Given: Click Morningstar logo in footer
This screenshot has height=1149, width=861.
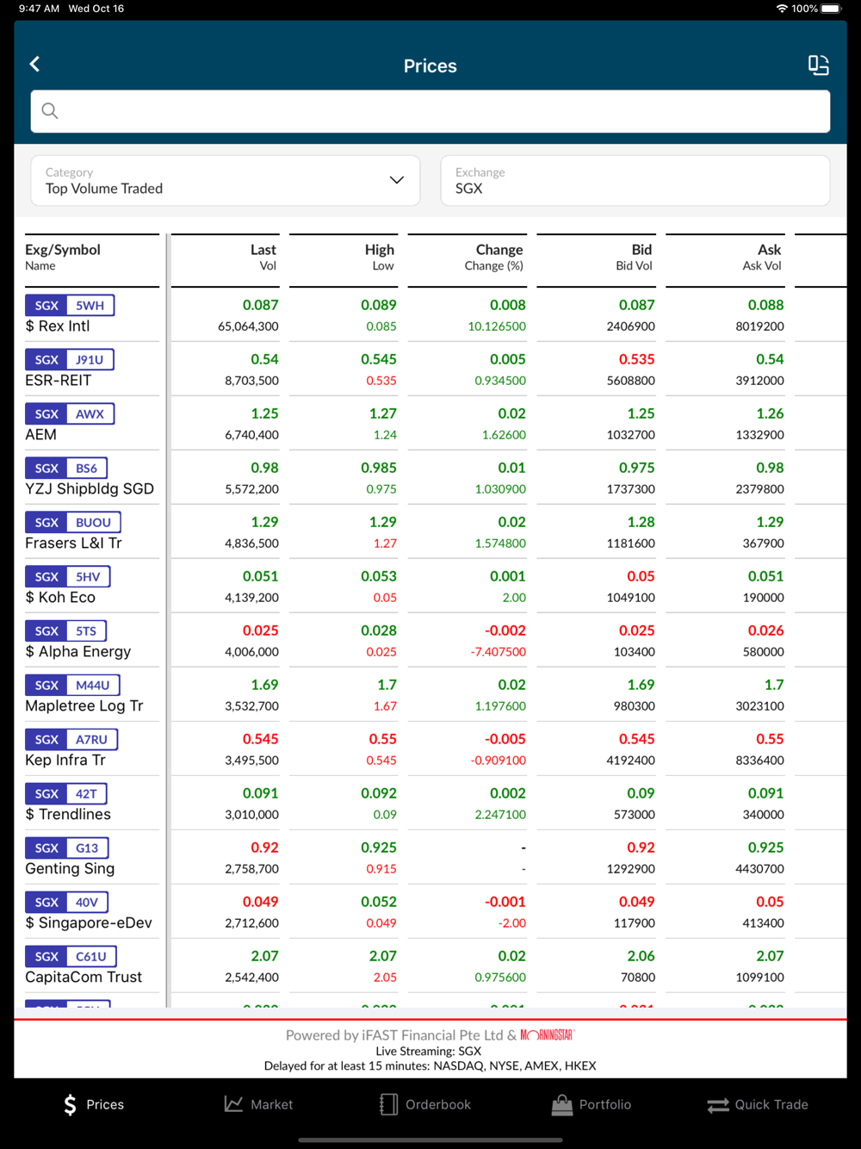Looking at the screenshot, I should coord(548,1035).
